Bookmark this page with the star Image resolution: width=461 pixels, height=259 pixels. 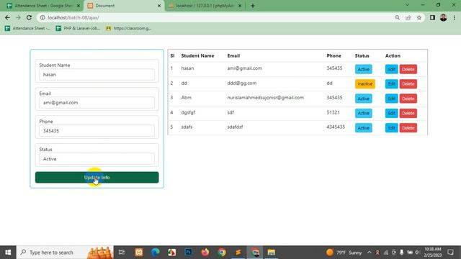(419, 17)
